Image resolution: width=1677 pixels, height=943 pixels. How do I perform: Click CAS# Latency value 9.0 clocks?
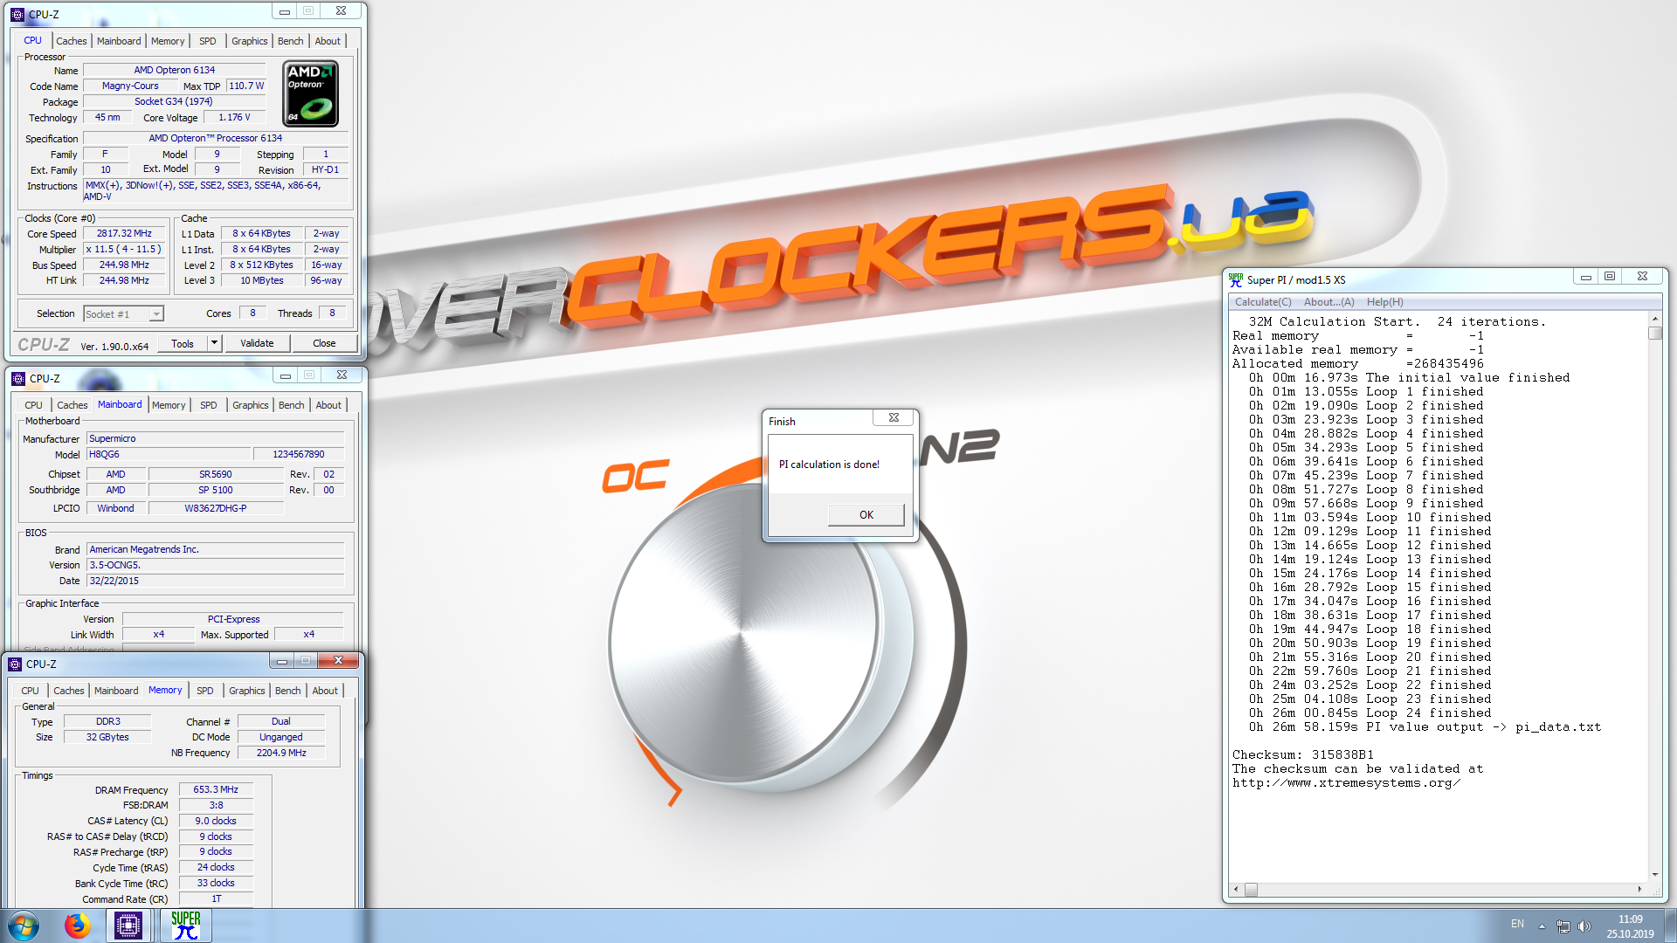(216, 821)
